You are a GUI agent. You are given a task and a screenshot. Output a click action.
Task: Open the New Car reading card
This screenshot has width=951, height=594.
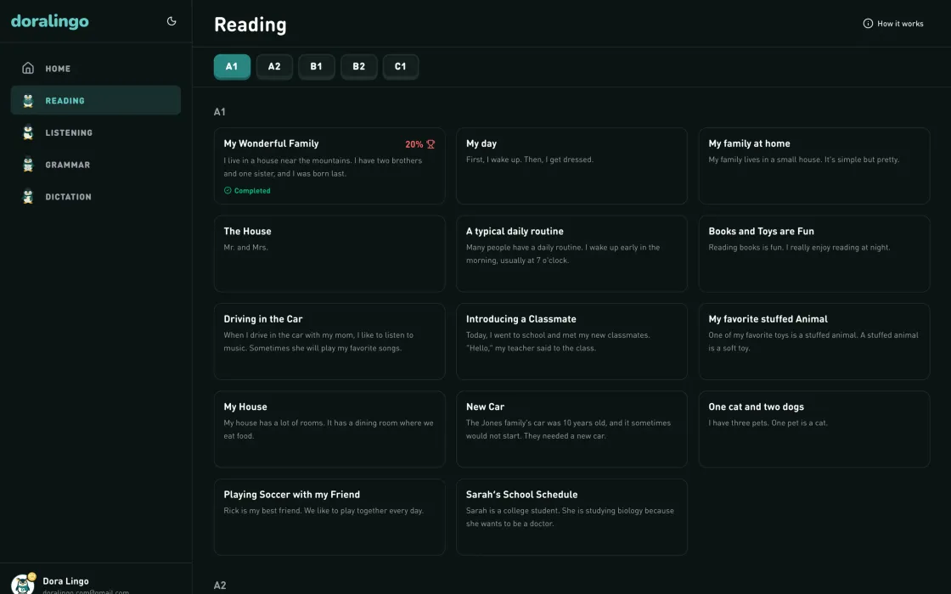571,429
